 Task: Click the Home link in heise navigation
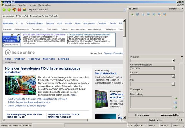(8, 59)
